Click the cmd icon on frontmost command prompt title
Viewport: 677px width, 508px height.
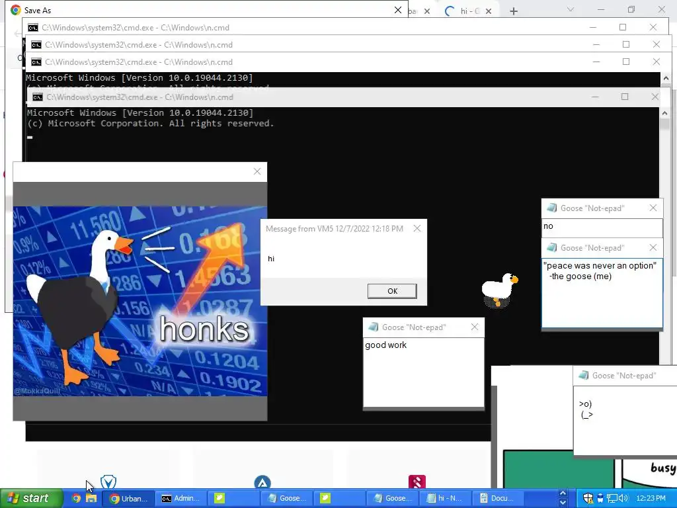[x=38, y=97]
